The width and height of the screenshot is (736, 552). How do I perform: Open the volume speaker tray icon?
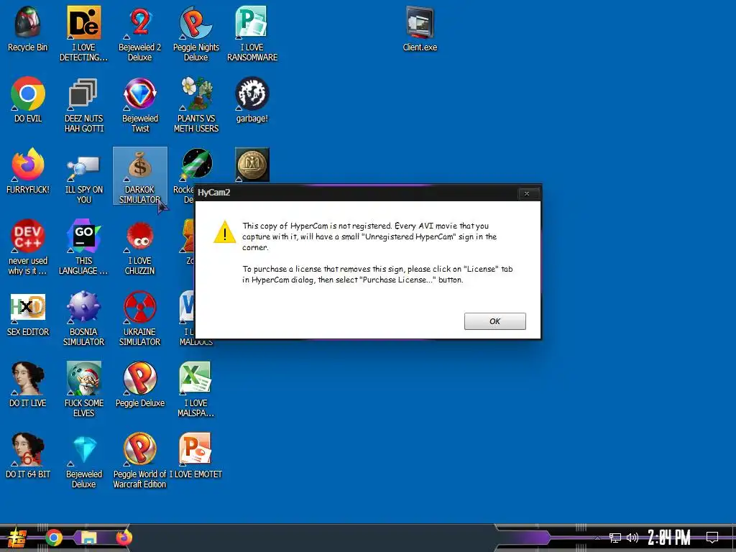[x=632, y=538]
